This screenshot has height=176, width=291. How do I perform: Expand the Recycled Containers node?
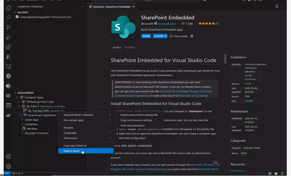pyautogui.click(x=22, y=133)
